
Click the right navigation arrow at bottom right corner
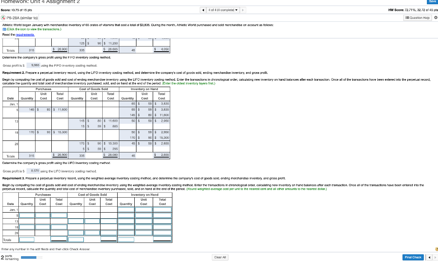[x=436, y=257]
